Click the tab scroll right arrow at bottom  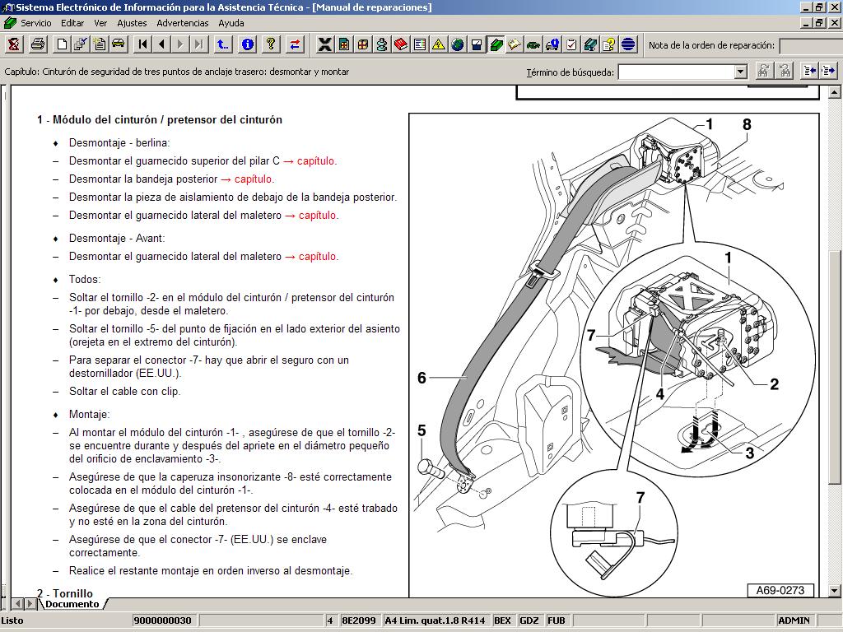tap(30, 604)
